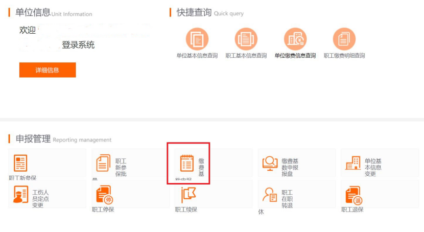The width and height of the screenshot is (424, 232).
Task: Select the 职工停保 stop icon
Action: (x=104, y=195)
